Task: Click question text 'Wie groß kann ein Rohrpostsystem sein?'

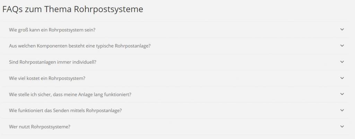Action: coord(52,30)
